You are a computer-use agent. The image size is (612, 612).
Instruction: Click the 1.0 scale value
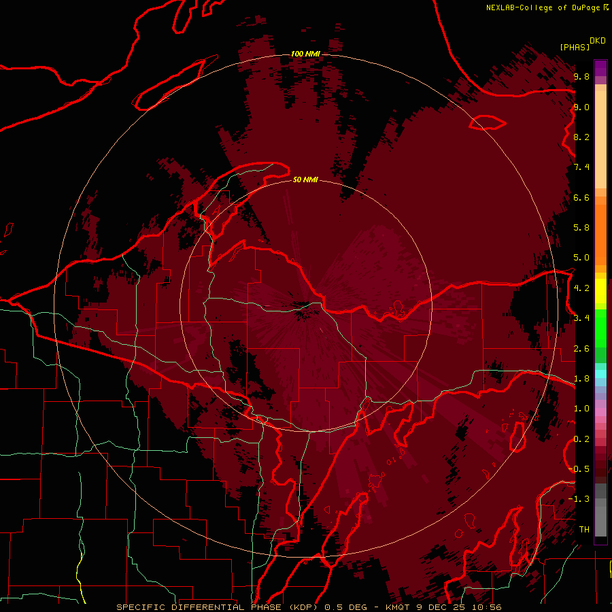pyautogui.click(x=581, y=409)
